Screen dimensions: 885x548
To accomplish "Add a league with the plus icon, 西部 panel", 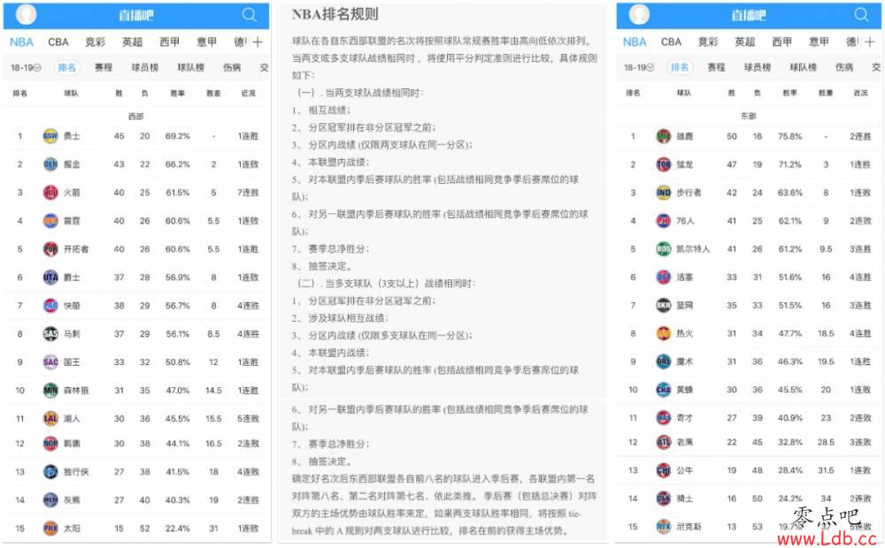I will click(x=258, y=42).
